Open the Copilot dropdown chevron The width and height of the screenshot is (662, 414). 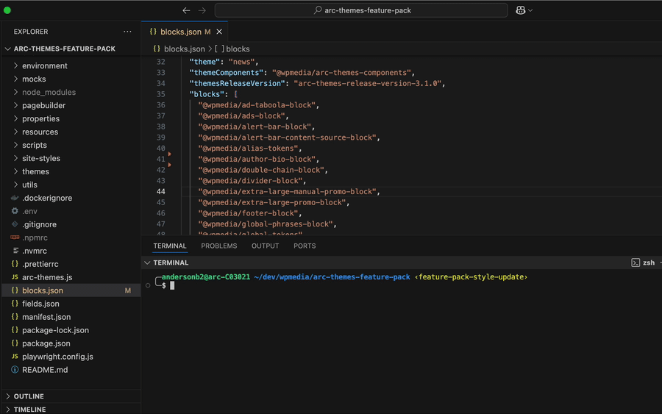530,10
